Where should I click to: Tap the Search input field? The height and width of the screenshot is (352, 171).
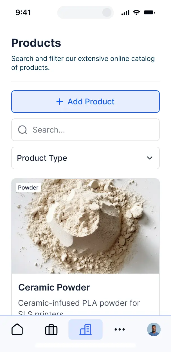tap(85, 130)
